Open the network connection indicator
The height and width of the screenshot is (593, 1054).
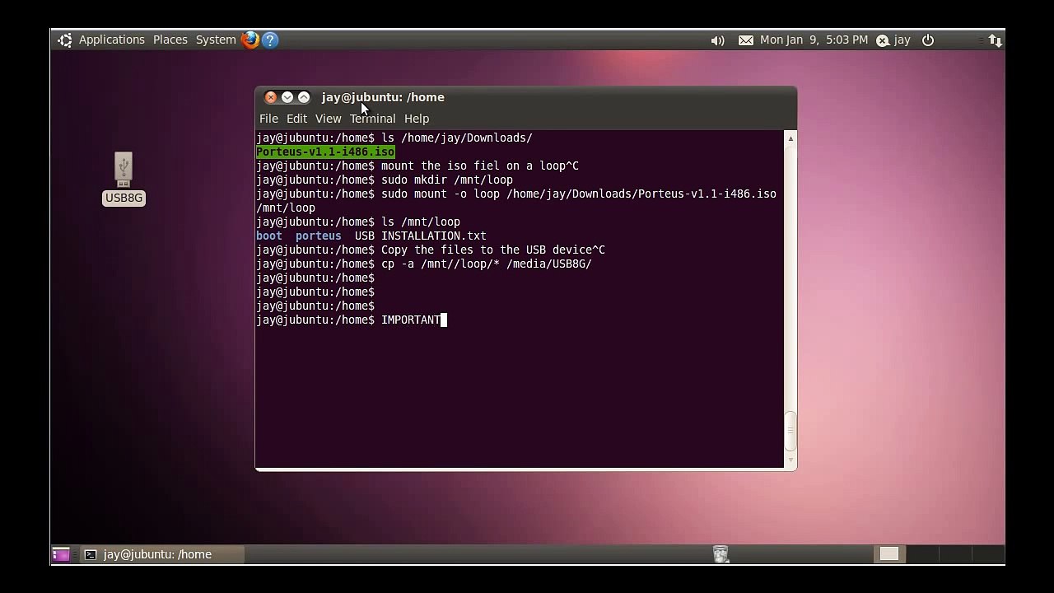coord(995,40)
